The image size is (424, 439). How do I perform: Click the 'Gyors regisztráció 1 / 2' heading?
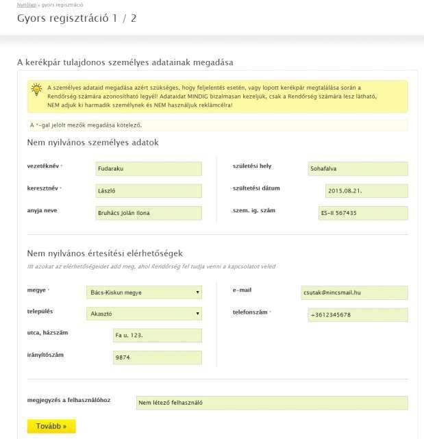click(x=77, y=18)
